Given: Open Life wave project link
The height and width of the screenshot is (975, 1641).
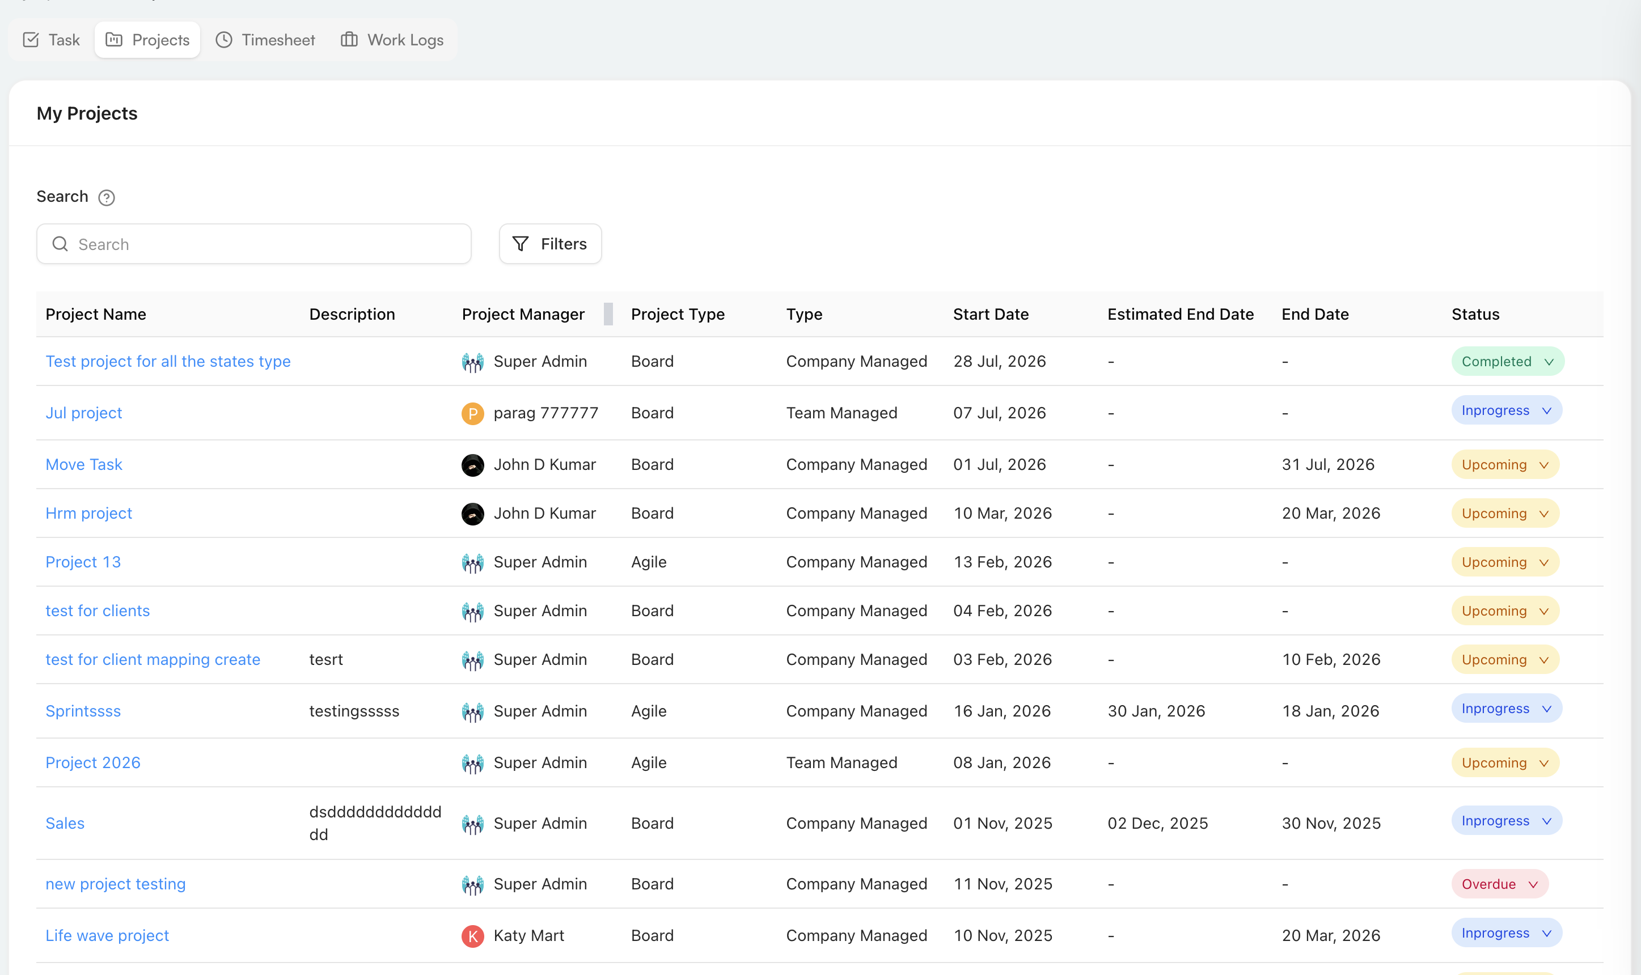Looking at the screenshot, I should 107,935.
